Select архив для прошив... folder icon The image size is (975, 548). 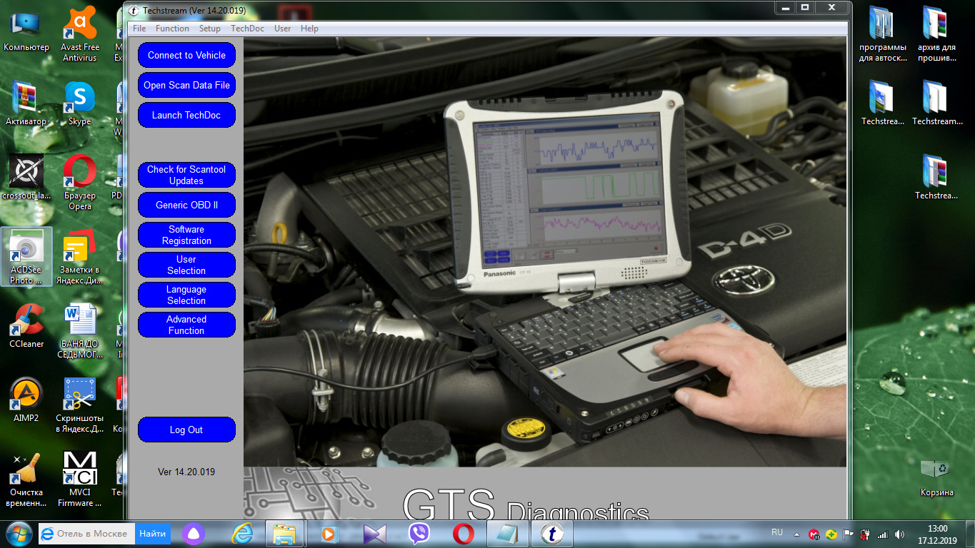[x=936, y=34]
